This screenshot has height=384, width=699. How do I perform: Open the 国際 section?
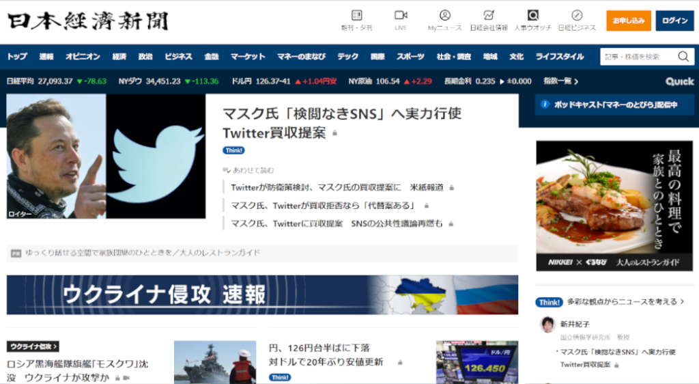coord(377,57)
